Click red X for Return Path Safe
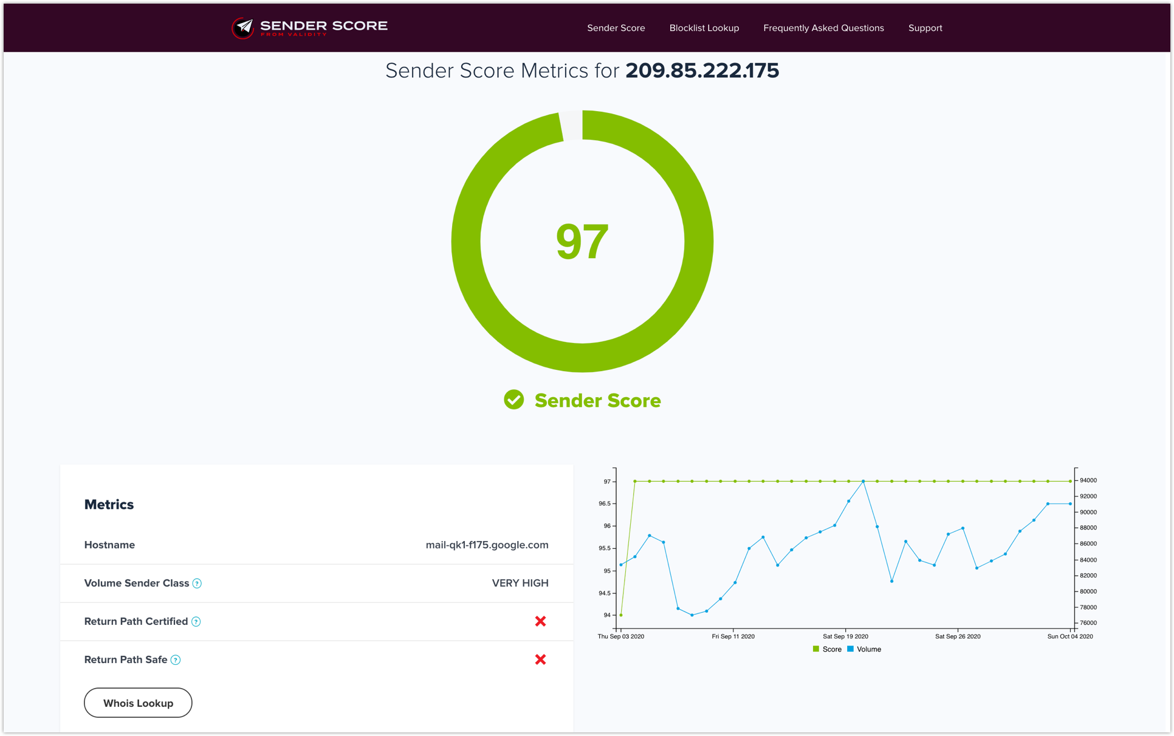The width and height of the screenshot is (1174, 736). pyautogui.click(x=540, y=659)
